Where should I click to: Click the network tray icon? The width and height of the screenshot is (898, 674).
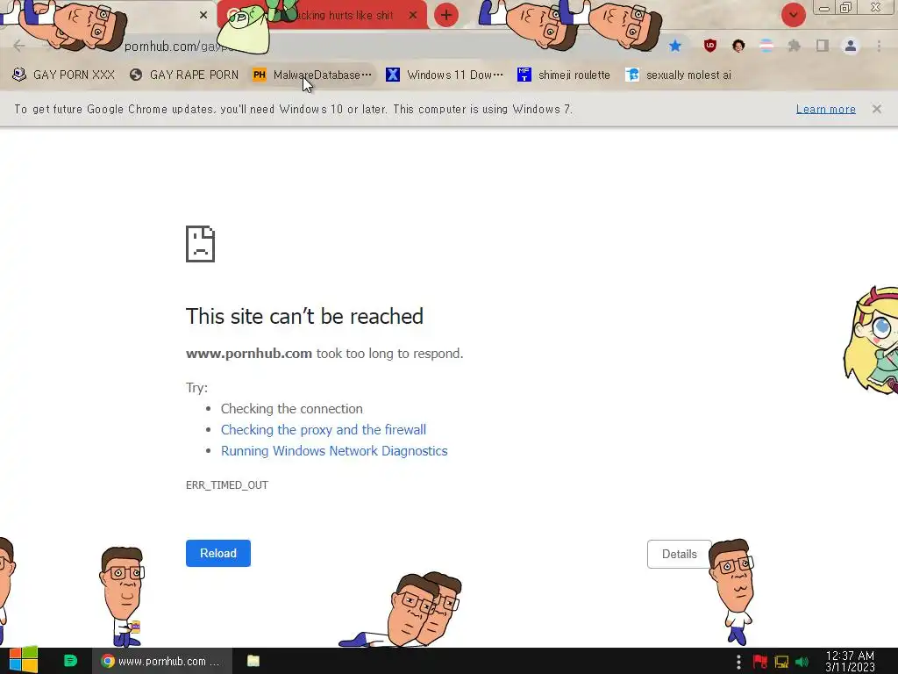[x=781, y=662]
